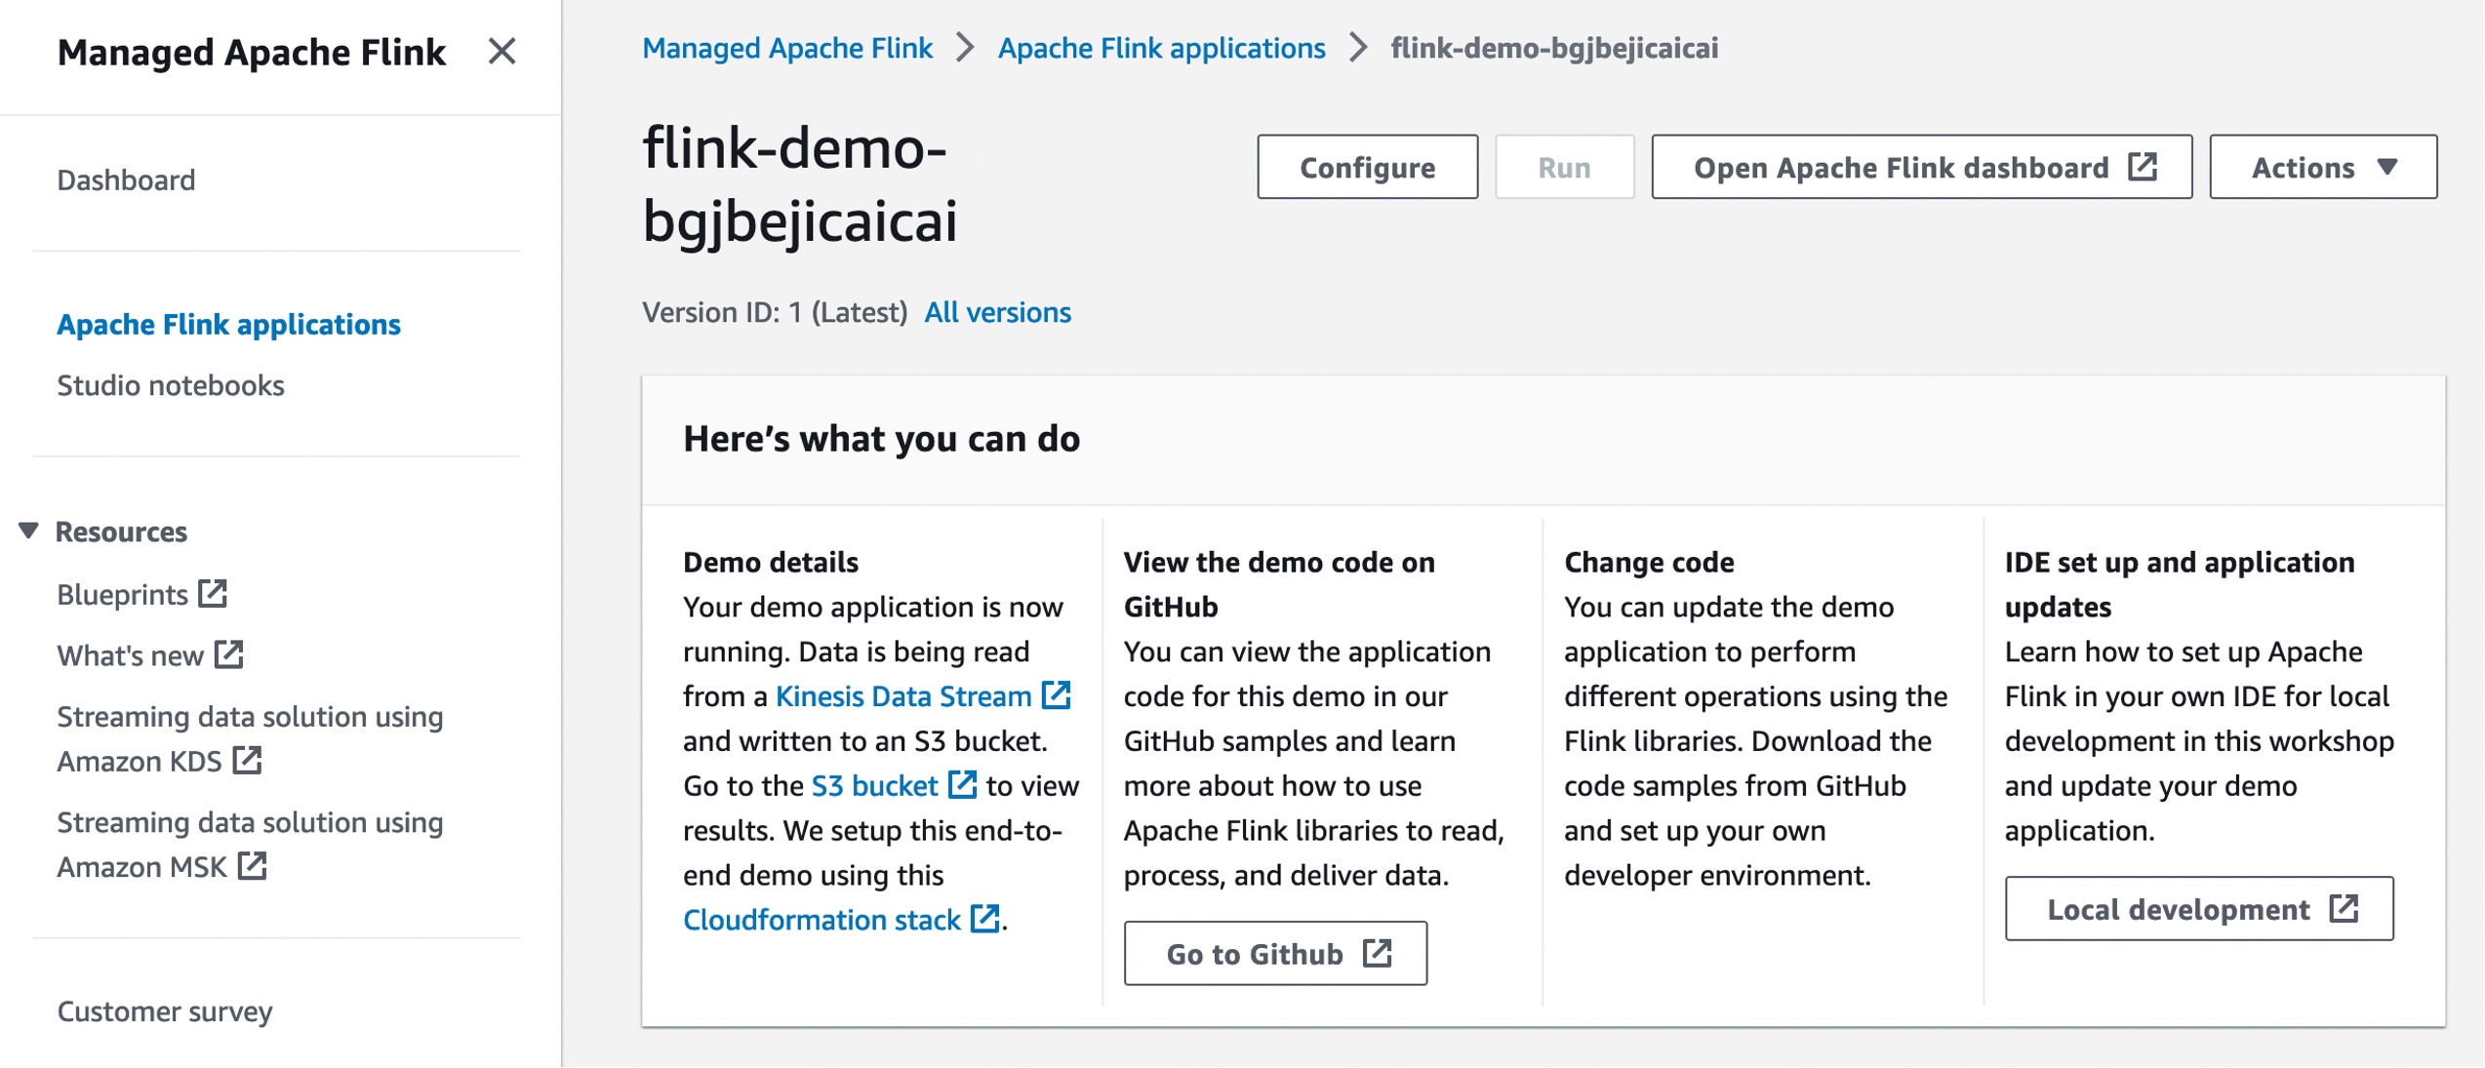Open the S3 bucket link
This screenshot has height=1068, width=2485.
click(x=874, y=786)
